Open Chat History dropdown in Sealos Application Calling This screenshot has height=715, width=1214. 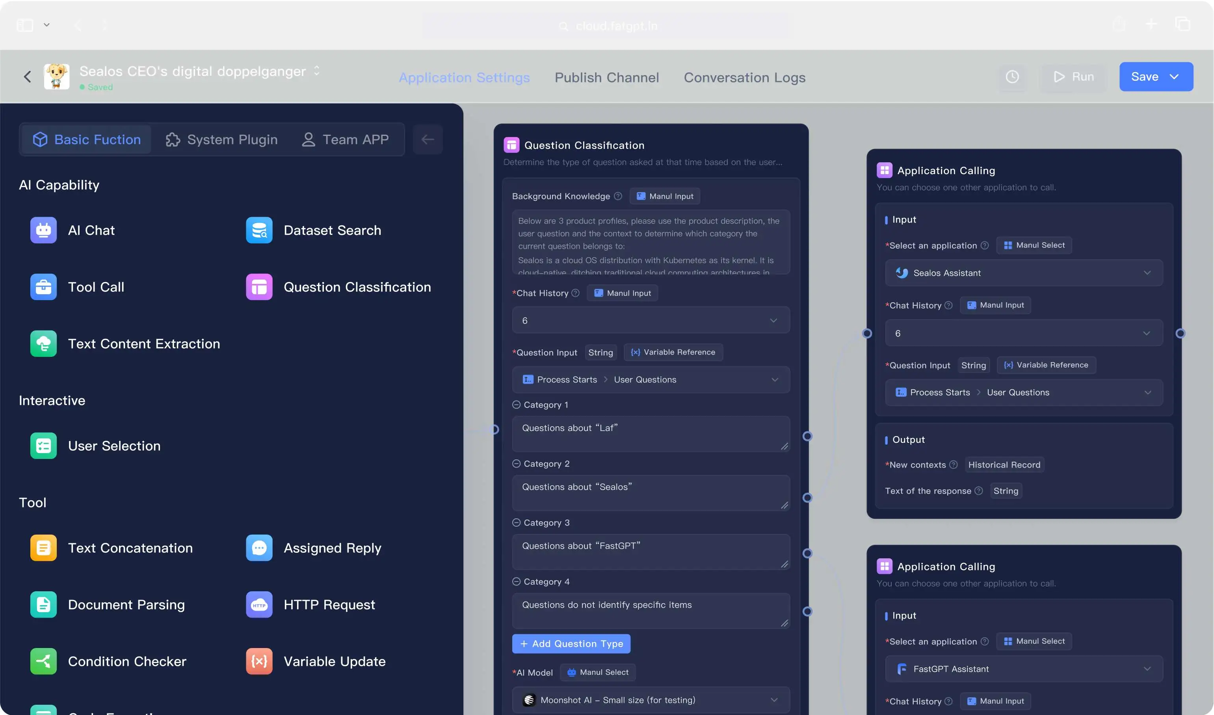coord(1024,333)
